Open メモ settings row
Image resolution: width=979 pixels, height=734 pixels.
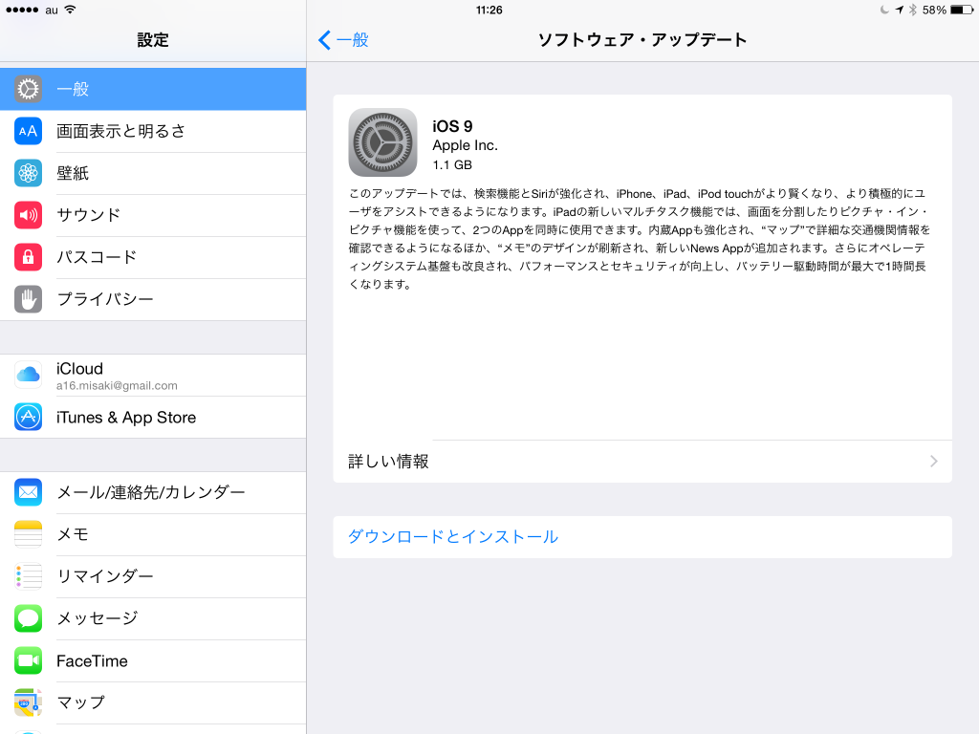point(153,534)
